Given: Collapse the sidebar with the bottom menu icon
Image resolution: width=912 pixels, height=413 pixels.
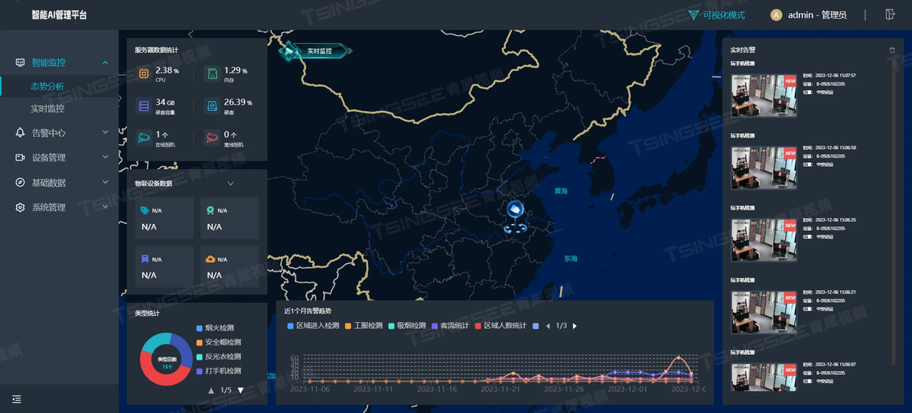Looking at the screenshot, I should 17,399.
